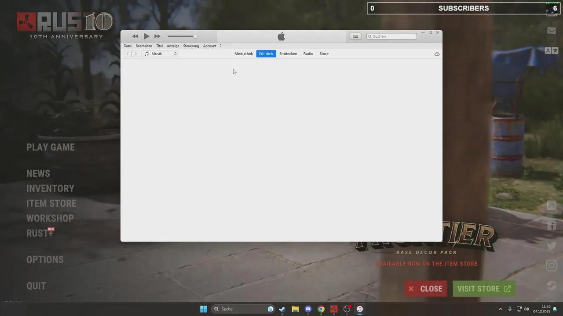Expand the system tray hidden icons chevron
Viewport: 563px width, 316px height.
click(x=500, y=309)
